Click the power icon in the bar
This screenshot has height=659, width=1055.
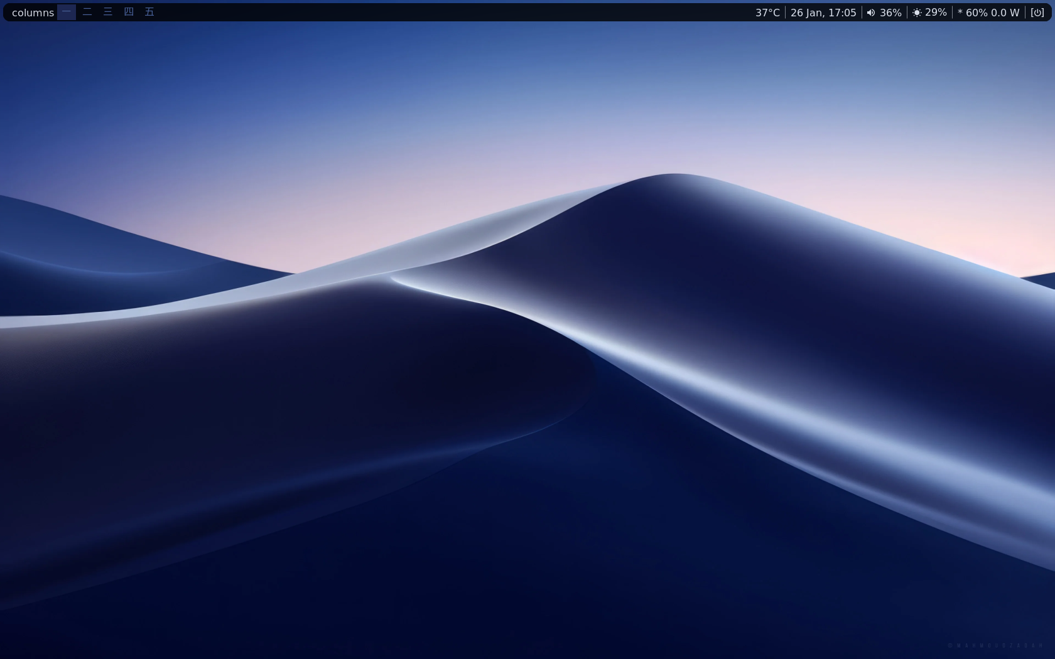pyautogui.click(x=1037, y=13)
